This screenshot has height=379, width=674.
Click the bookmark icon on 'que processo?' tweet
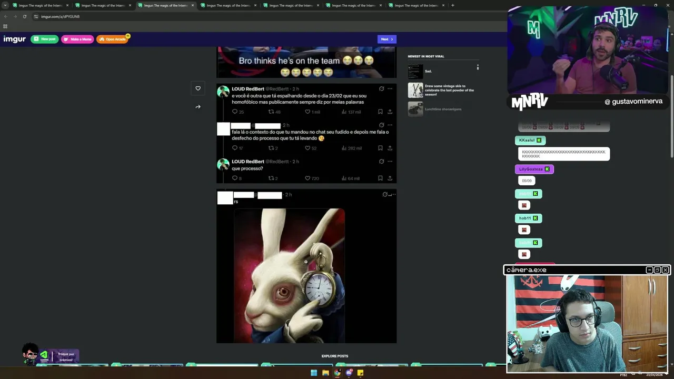(x=380, y=178)
